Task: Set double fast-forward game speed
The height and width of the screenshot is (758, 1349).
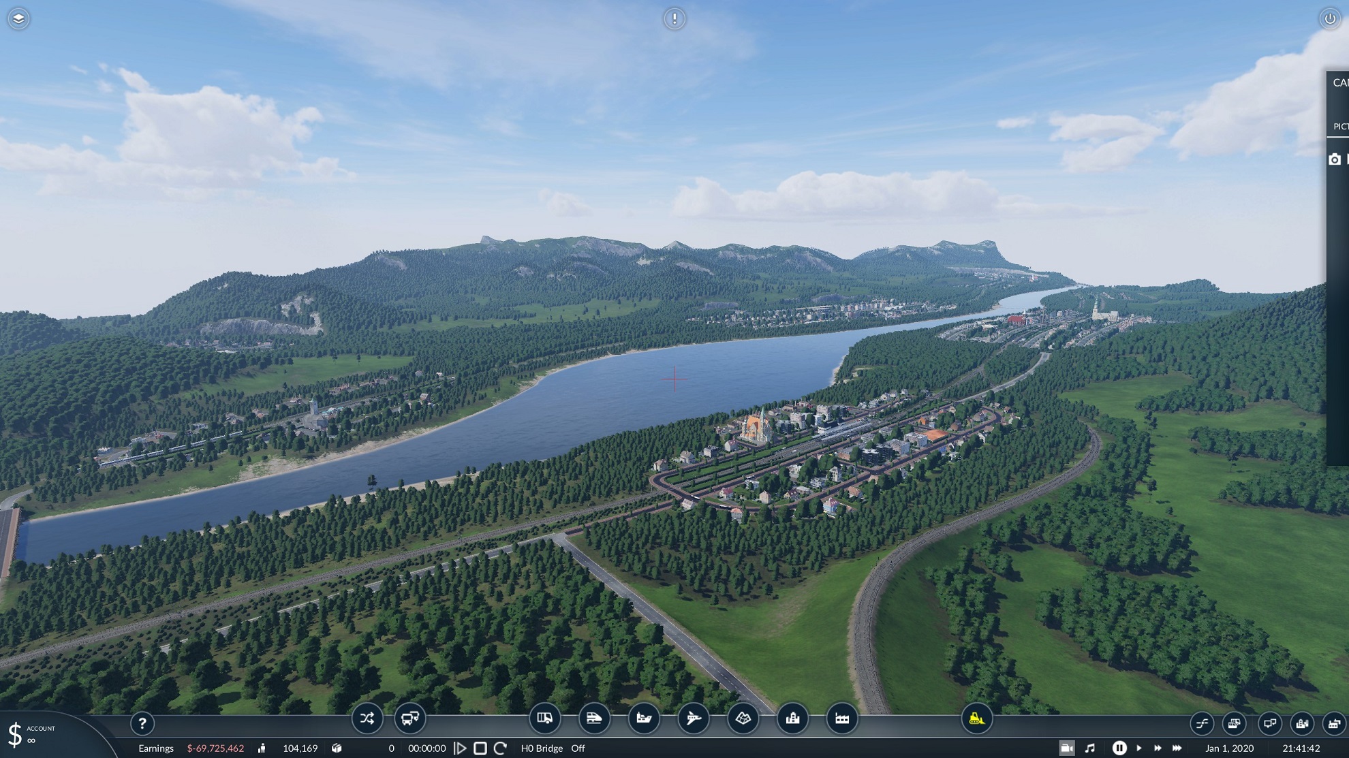Action: 1158,748
